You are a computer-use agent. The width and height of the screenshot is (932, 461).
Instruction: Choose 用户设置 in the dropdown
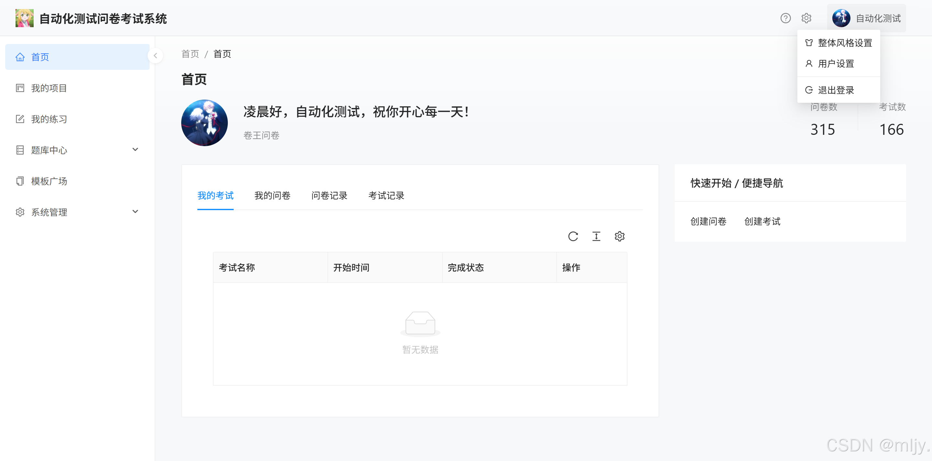tap(836, 64)
